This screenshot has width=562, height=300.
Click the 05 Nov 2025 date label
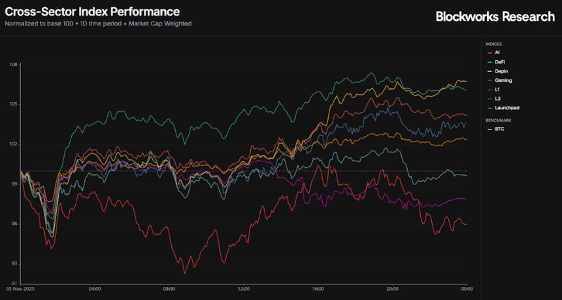(x=21, y=288)
